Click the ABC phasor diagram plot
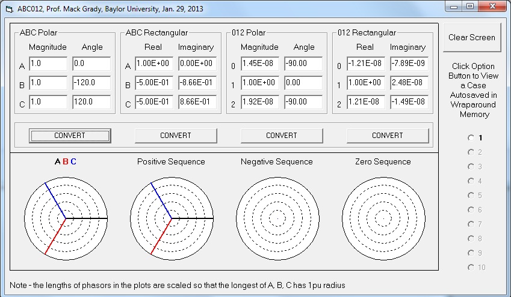This screenshot has width=511, height=297. coord(66,217)
